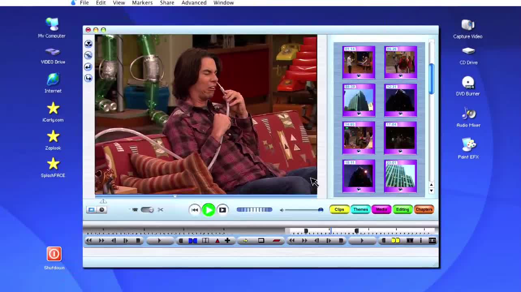The height and width of the screenshot is (292, 521).
Task: Open the Clips tab
Action: pos(339,210)
